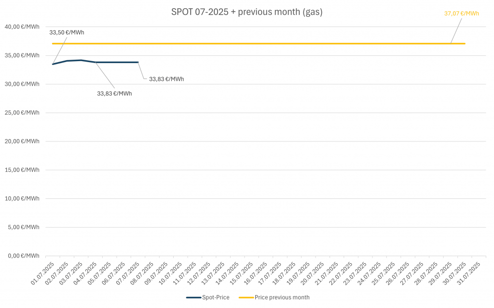Select the yellow previous month price line

pyautogui.click(x=289, y=44)
